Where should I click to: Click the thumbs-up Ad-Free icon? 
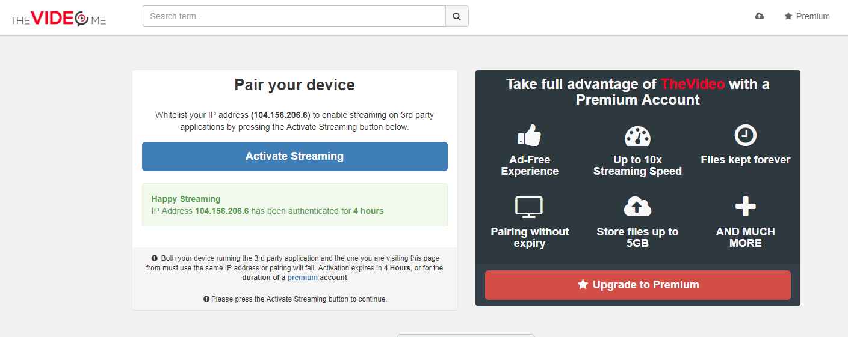530,135
